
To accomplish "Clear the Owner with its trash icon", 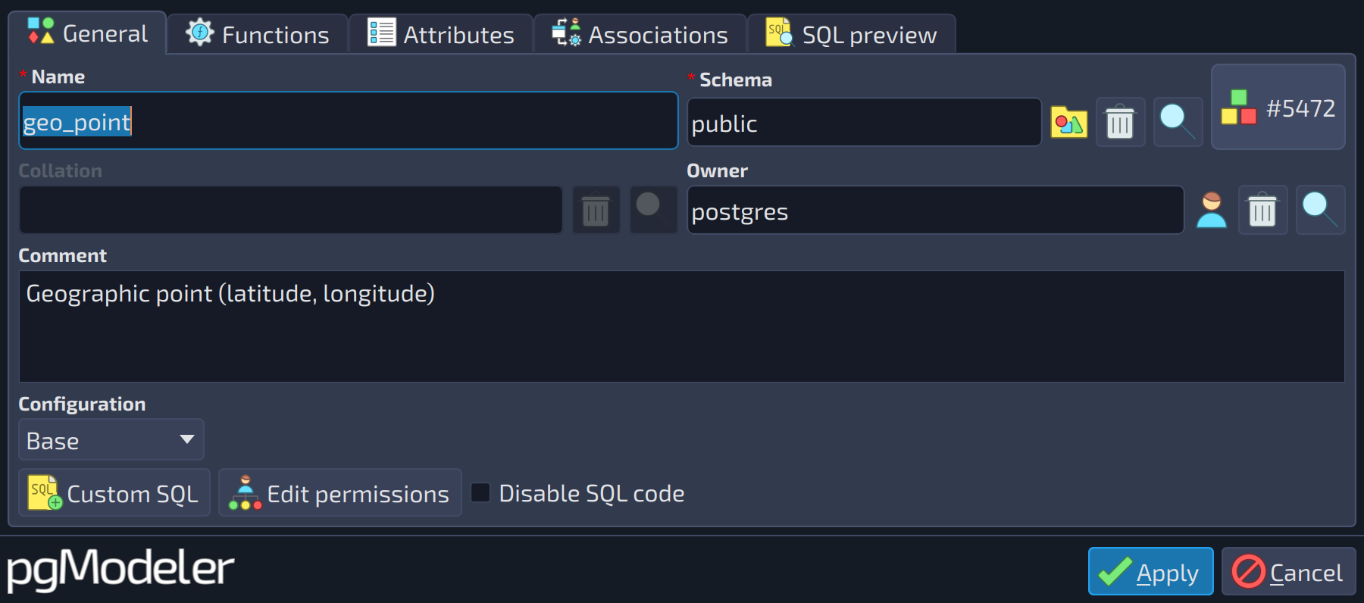I will [1262, 210].
